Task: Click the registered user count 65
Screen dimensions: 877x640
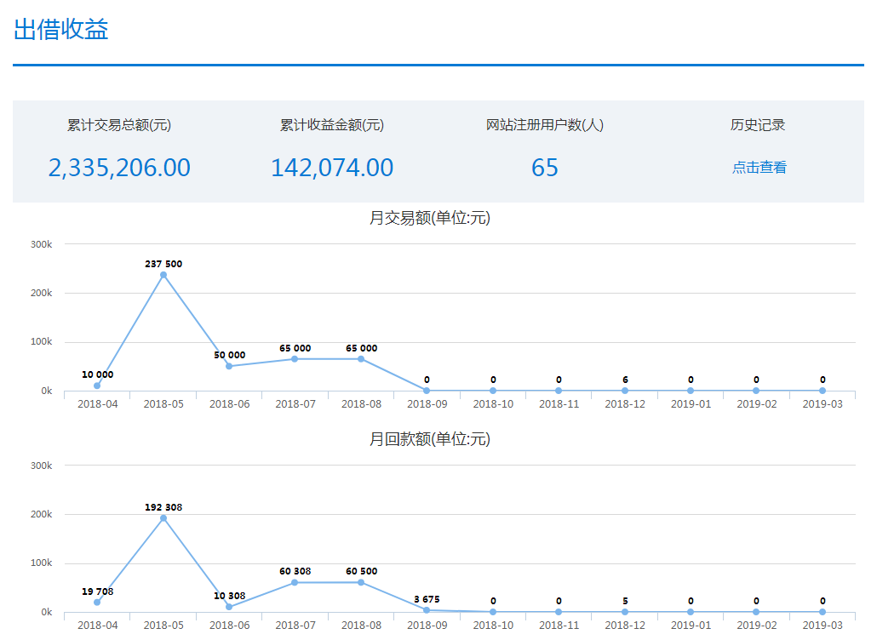Action: (545, 168)
